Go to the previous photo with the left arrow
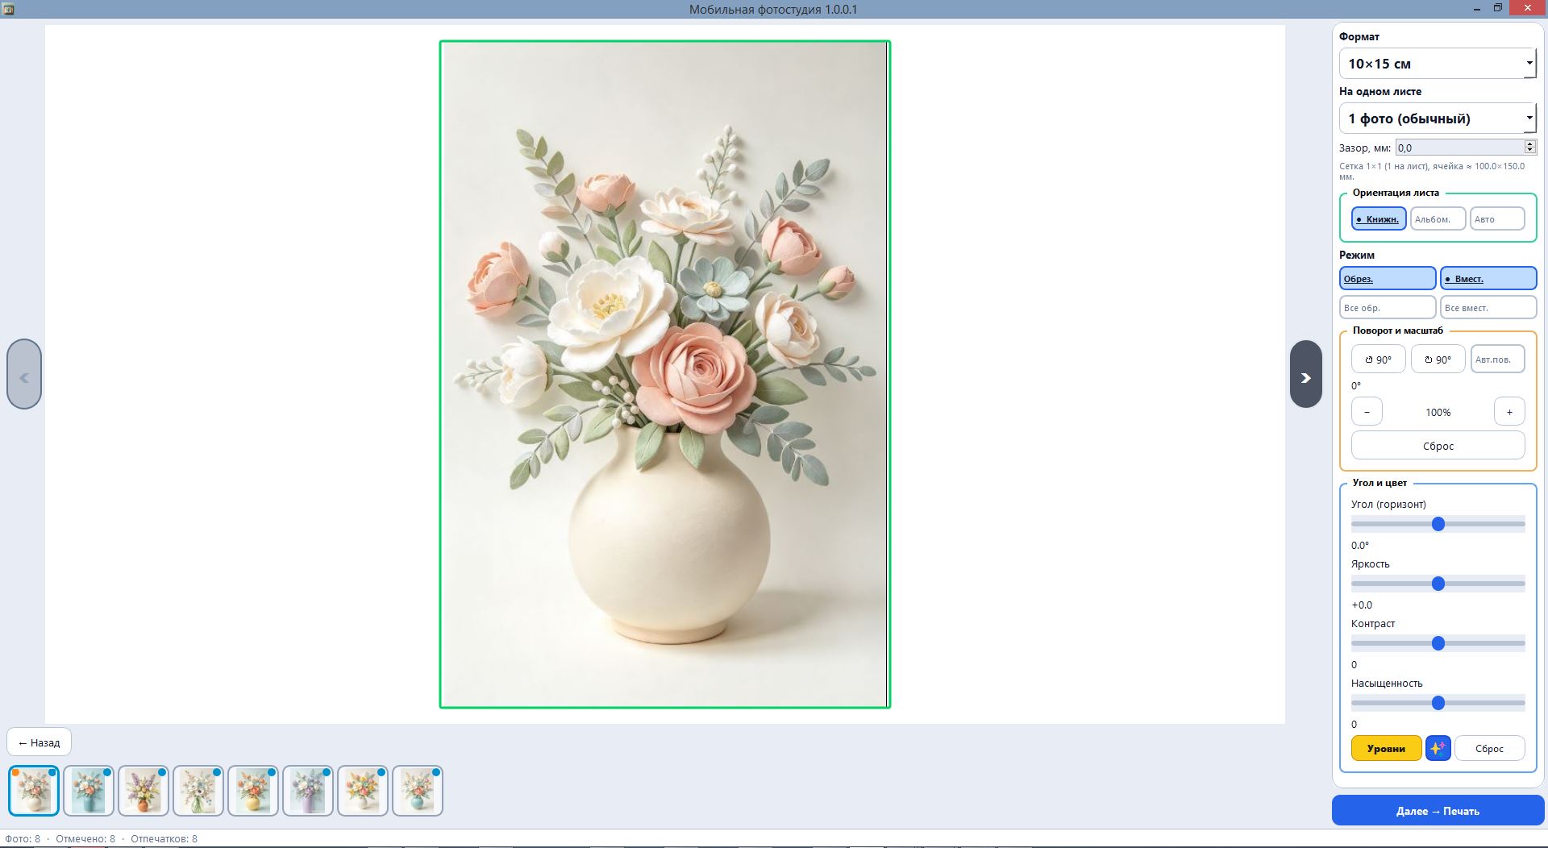Viewport: 1548px width, 848px height. click(24, 374)
